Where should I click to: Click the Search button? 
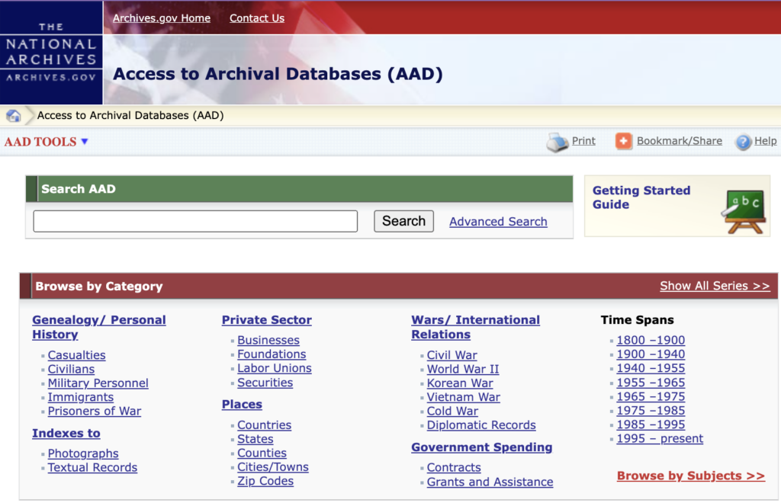point(404,221)
